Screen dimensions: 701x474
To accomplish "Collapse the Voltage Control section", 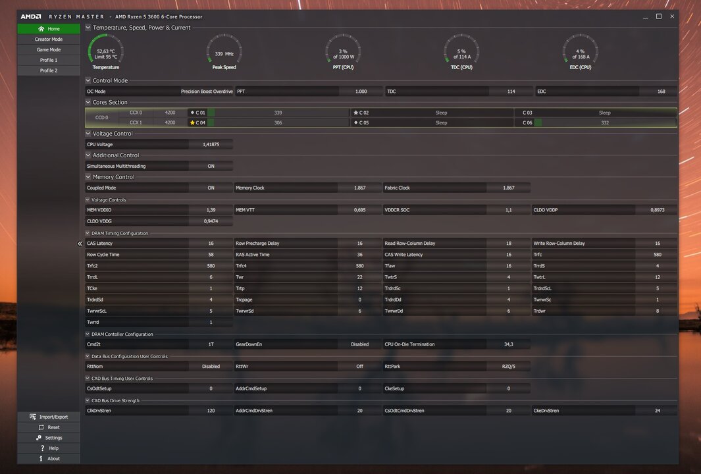I will pyautogui.click(x=88, y=133).
